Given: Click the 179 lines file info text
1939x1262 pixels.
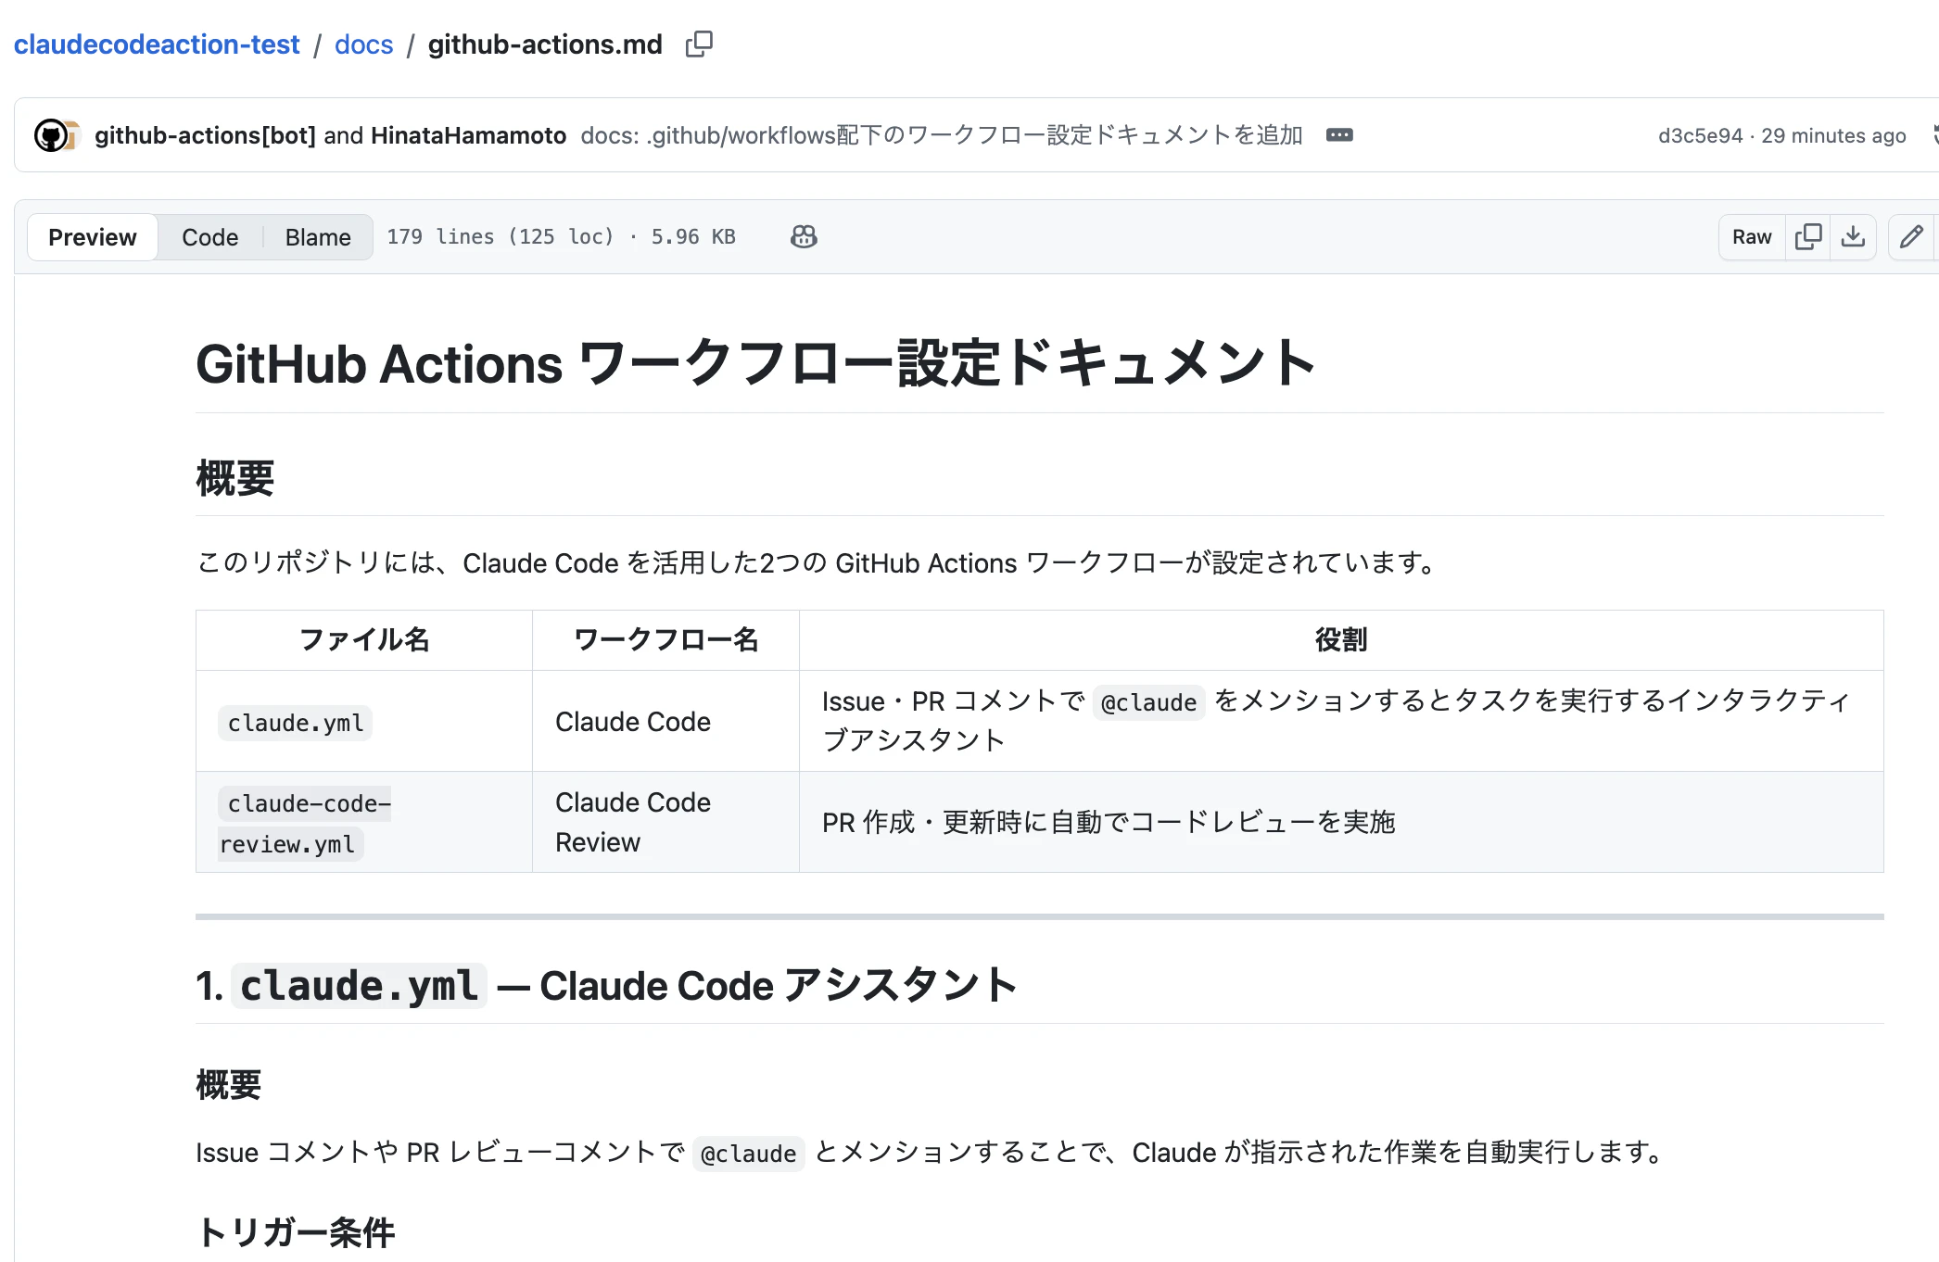Looking at the screenshot, I should [562, 237].
